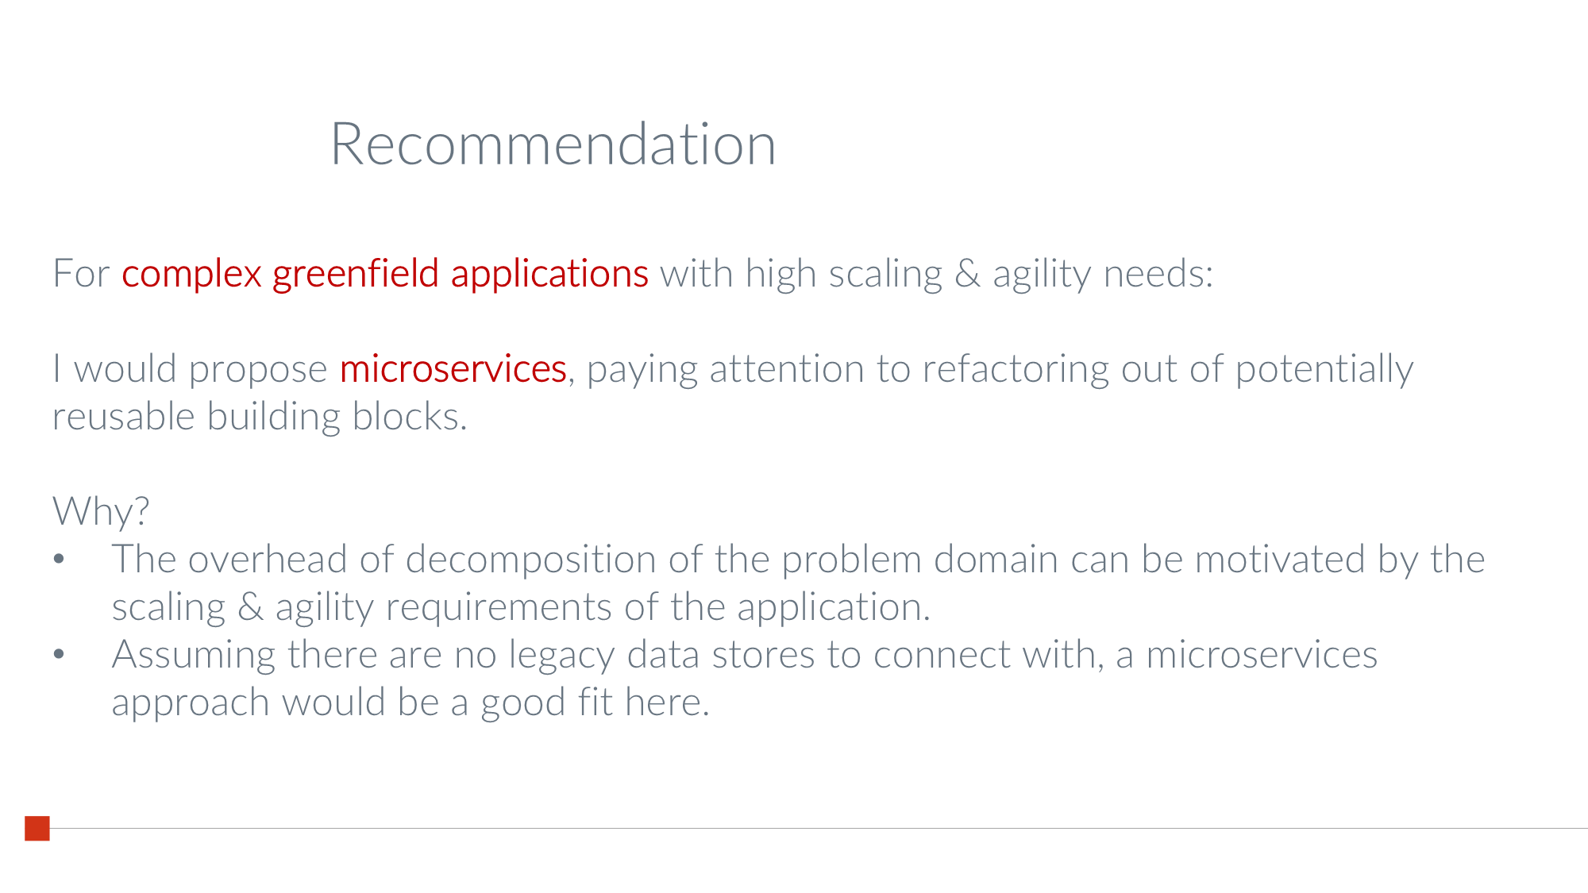Click the red square at bottom left

coord(37,828)
